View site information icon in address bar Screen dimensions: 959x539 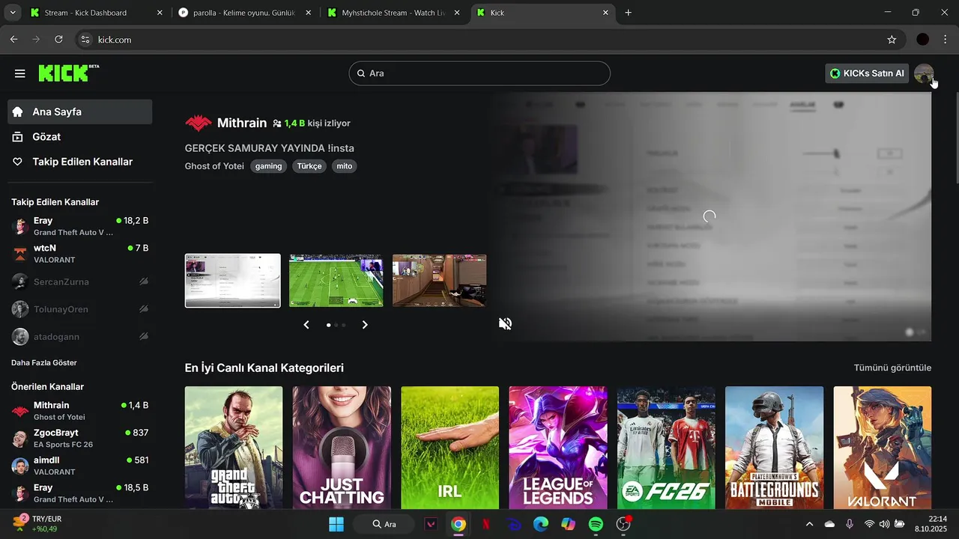85,39
